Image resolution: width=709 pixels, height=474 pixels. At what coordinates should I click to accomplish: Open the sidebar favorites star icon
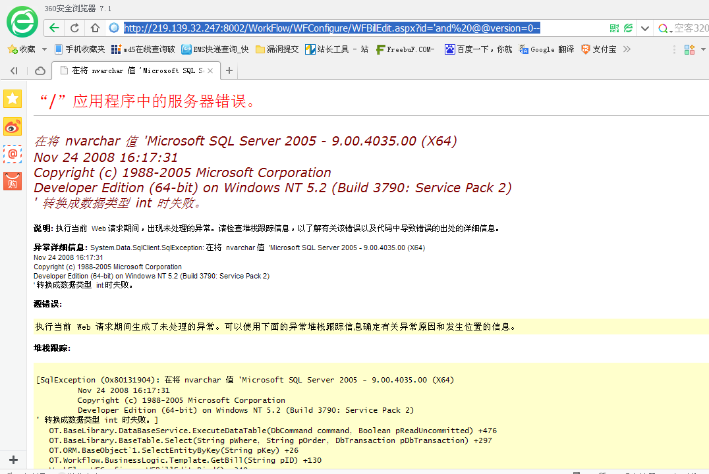click(13, 99)
